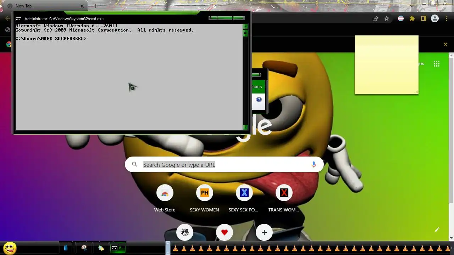This screenshot has height=255, width=454.
Task: Click inside the yellow sticky note
Action: 387,65
